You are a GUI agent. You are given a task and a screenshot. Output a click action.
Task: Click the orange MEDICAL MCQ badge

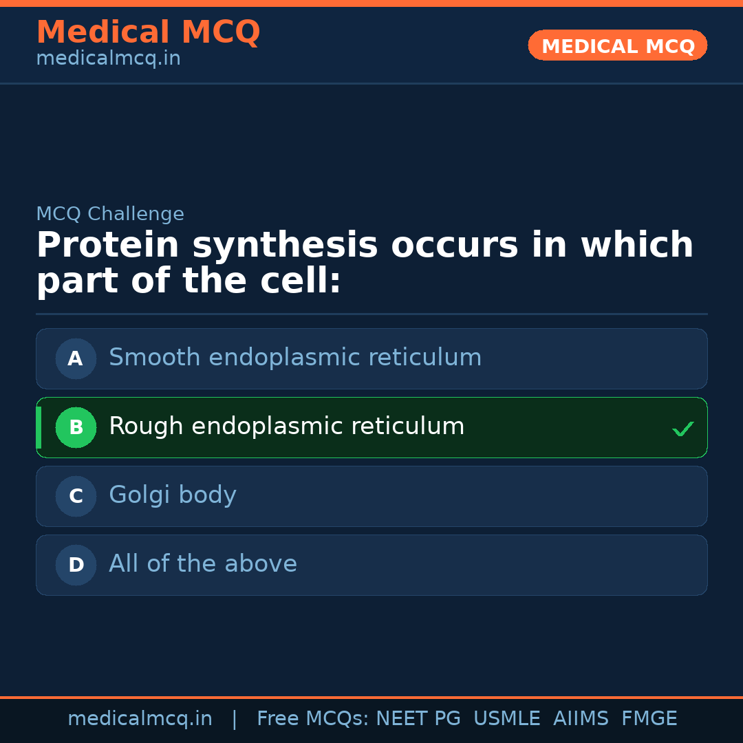tap(617, 45)
